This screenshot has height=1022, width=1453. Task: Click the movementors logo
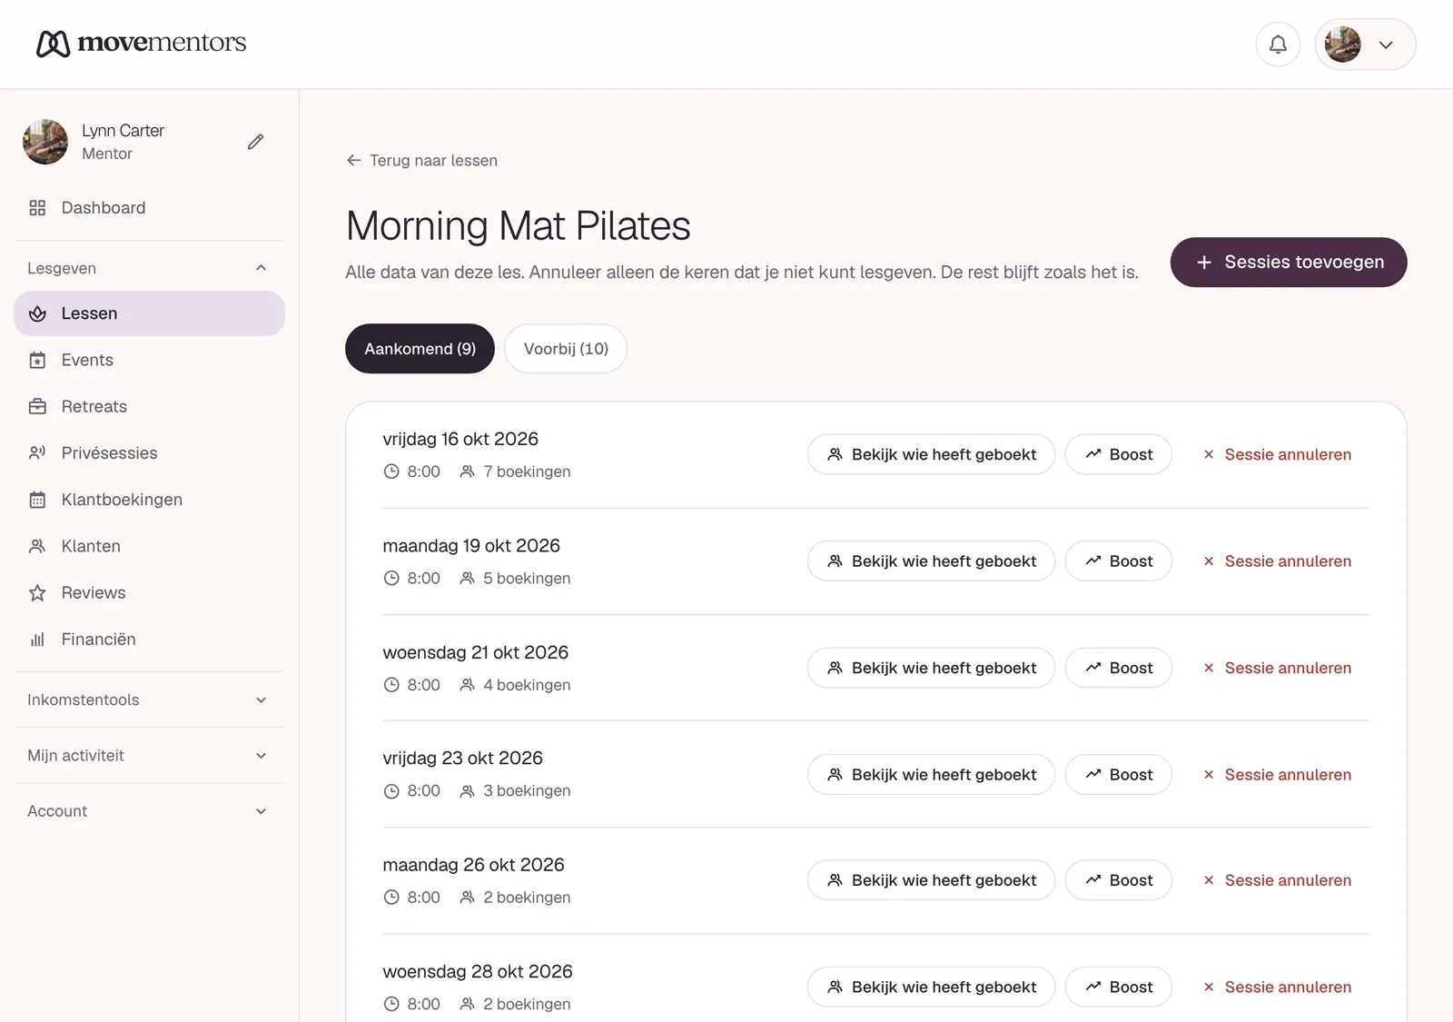[x=142, y=43]
